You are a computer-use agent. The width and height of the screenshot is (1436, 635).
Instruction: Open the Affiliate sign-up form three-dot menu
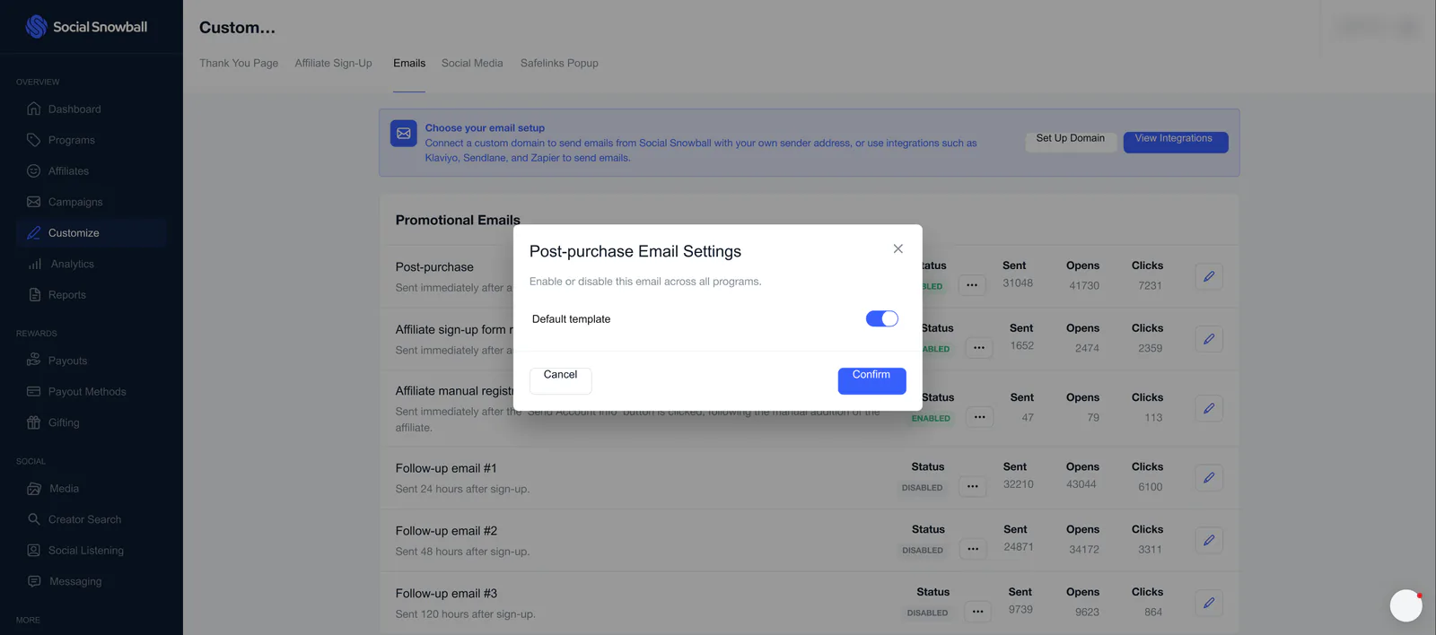pos(979,348)
